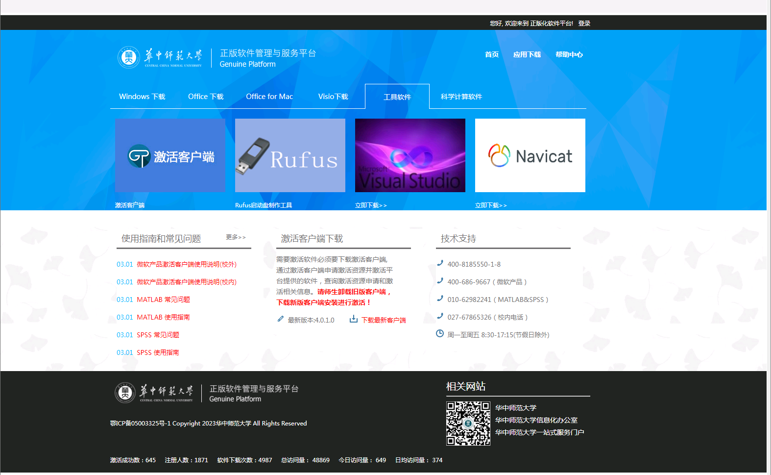
Task: Click 立即下载>> under Navicat
Action: pyautogui.click(x=491, y=205)
